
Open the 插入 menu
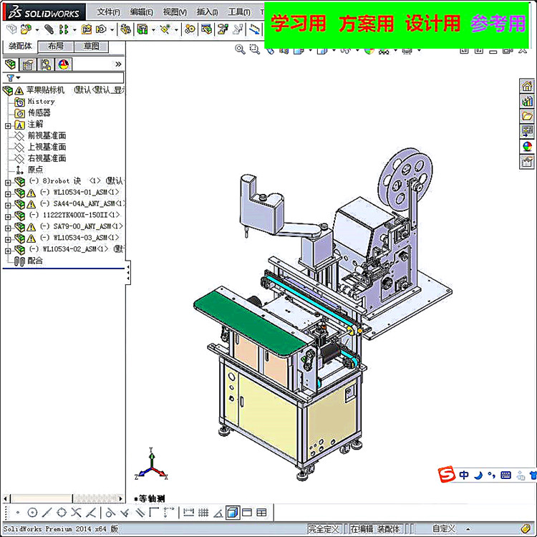(x=207, y=12)
